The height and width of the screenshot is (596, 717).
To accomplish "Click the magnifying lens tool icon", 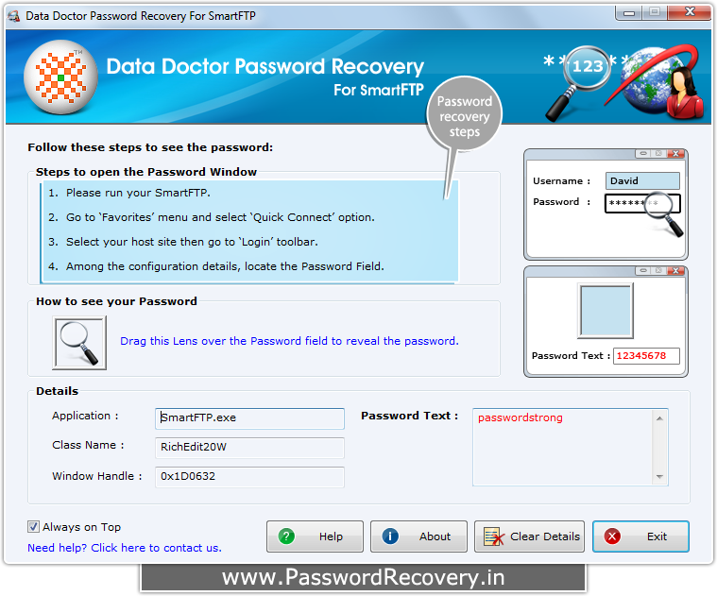I will point(79,342).
